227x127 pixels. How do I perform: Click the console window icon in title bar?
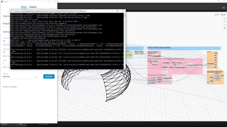point(12,11)
